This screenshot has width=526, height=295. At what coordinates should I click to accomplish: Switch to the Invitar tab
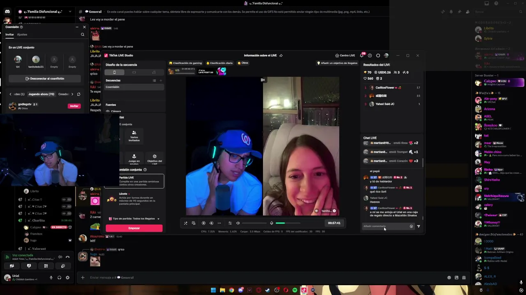pos(9,34)
